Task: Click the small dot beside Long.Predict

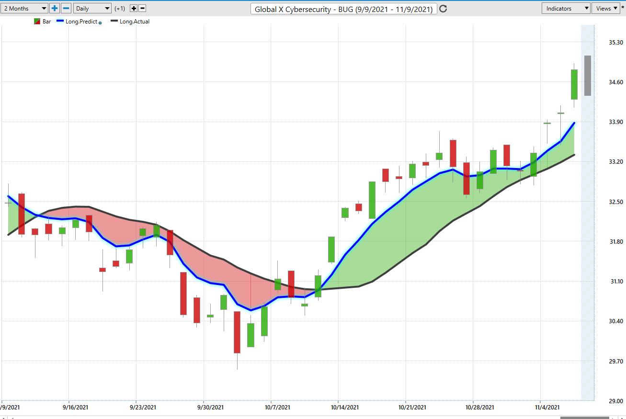Action: 100,23
